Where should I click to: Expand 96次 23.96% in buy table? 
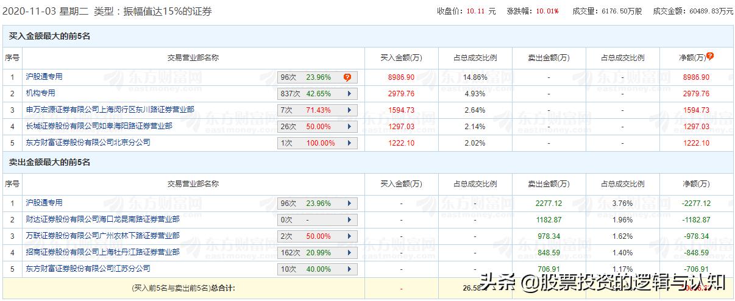pos(318,77)
